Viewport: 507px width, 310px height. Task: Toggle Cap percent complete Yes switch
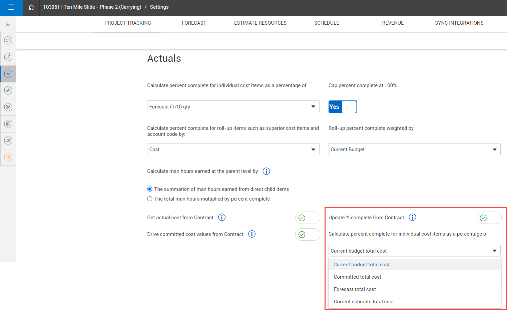pos(343,107)
